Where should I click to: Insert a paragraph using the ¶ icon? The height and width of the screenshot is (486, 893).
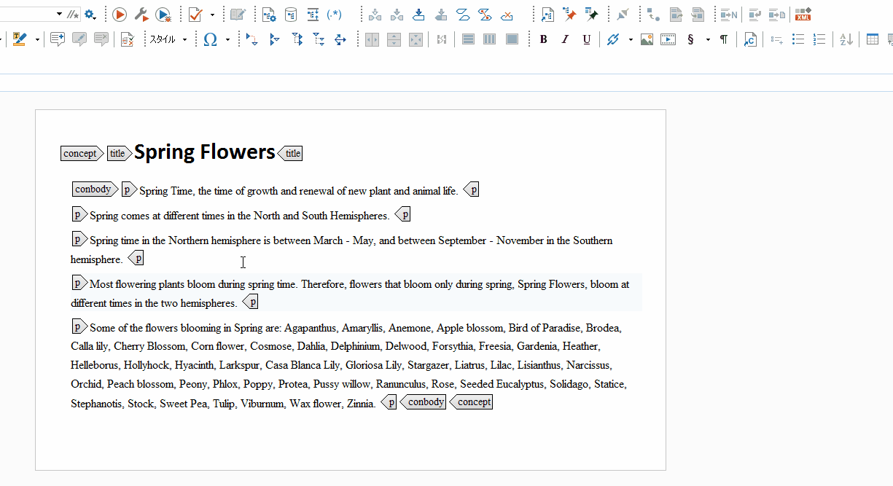[x=724, y=39]
